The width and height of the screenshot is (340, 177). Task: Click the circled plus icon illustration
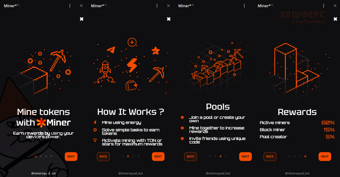[x=132, y=42]
